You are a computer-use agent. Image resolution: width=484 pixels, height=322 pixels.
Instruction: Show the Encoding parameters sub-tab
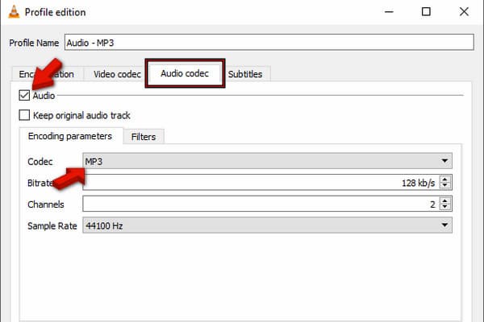coord(70,136)
